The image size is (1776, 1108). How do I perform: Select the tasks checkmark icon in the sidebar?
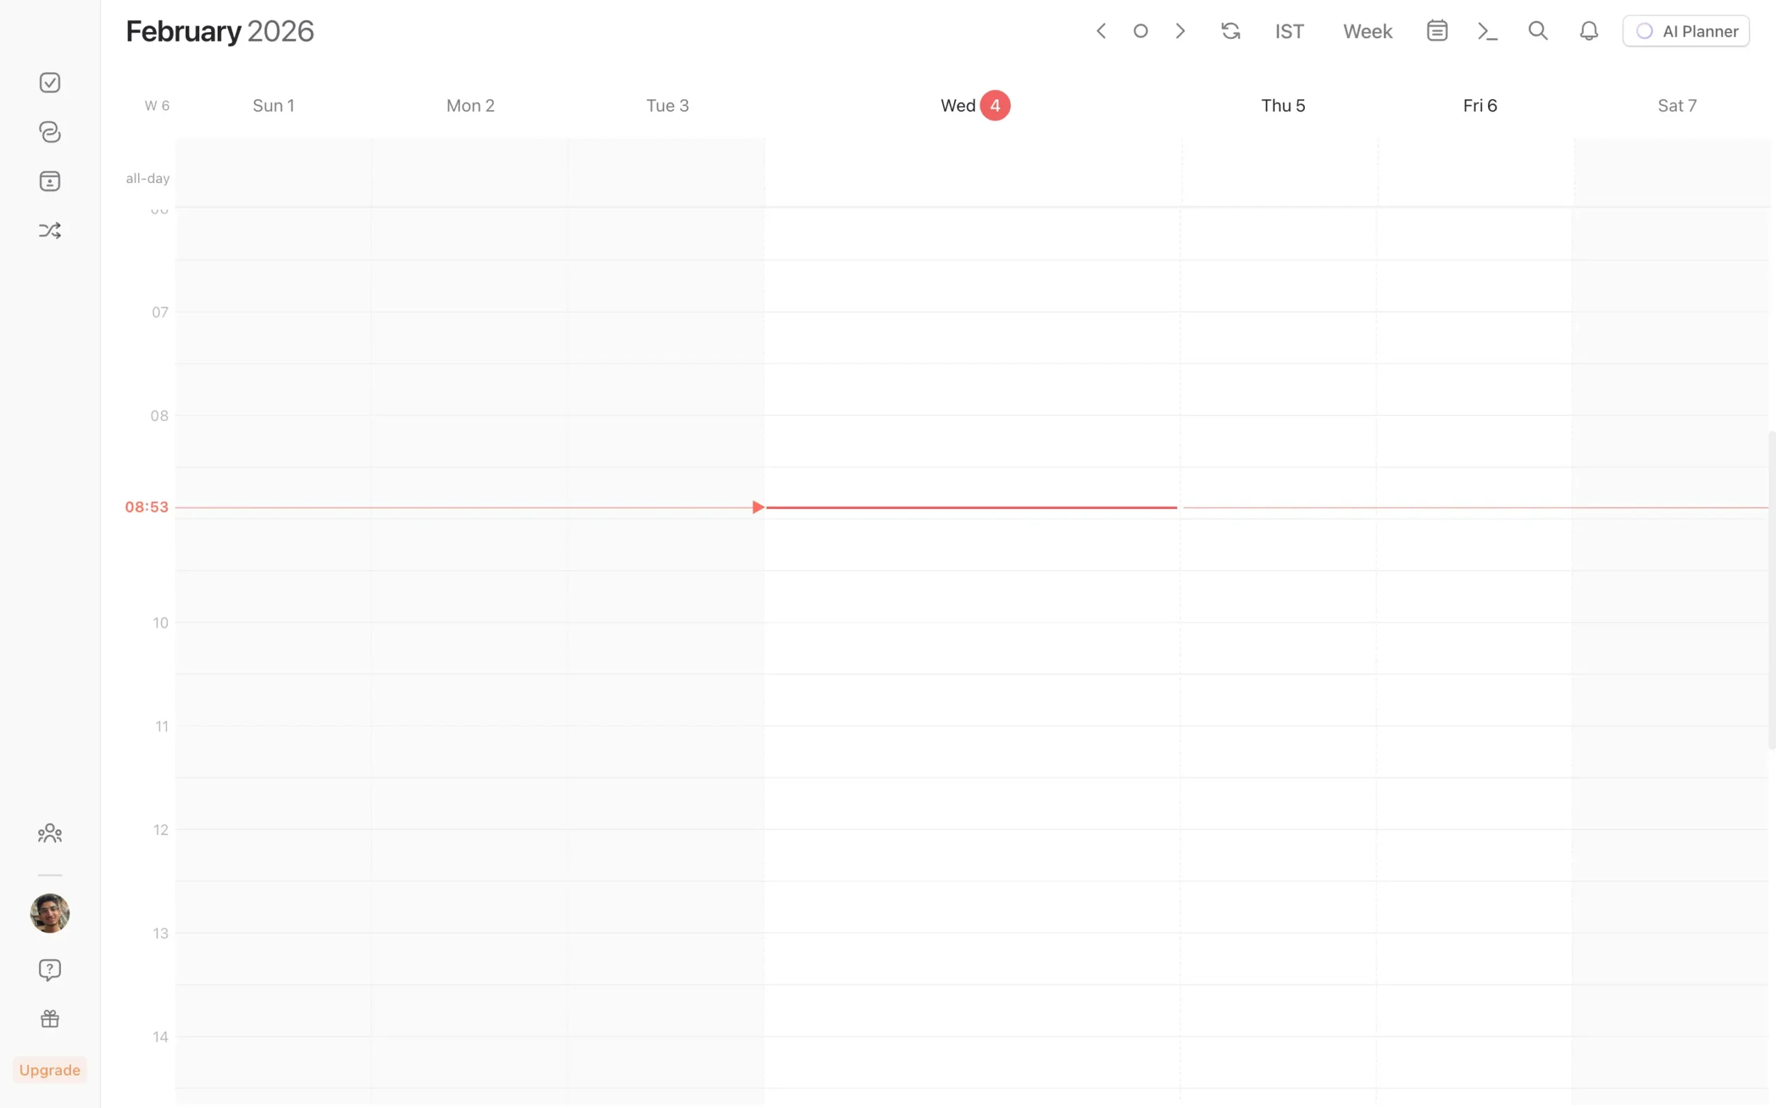(49, 82)
